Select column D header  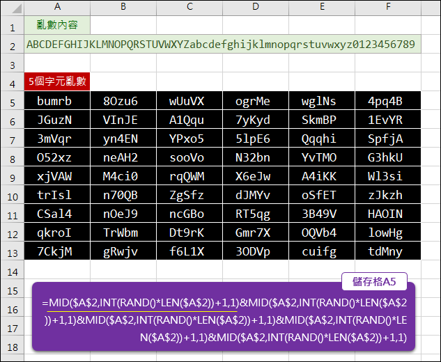[x=256, y=8]
